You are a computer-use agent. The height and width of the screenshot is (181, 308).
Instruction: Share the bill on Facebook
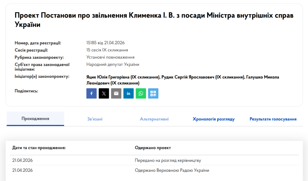point(91,94)
